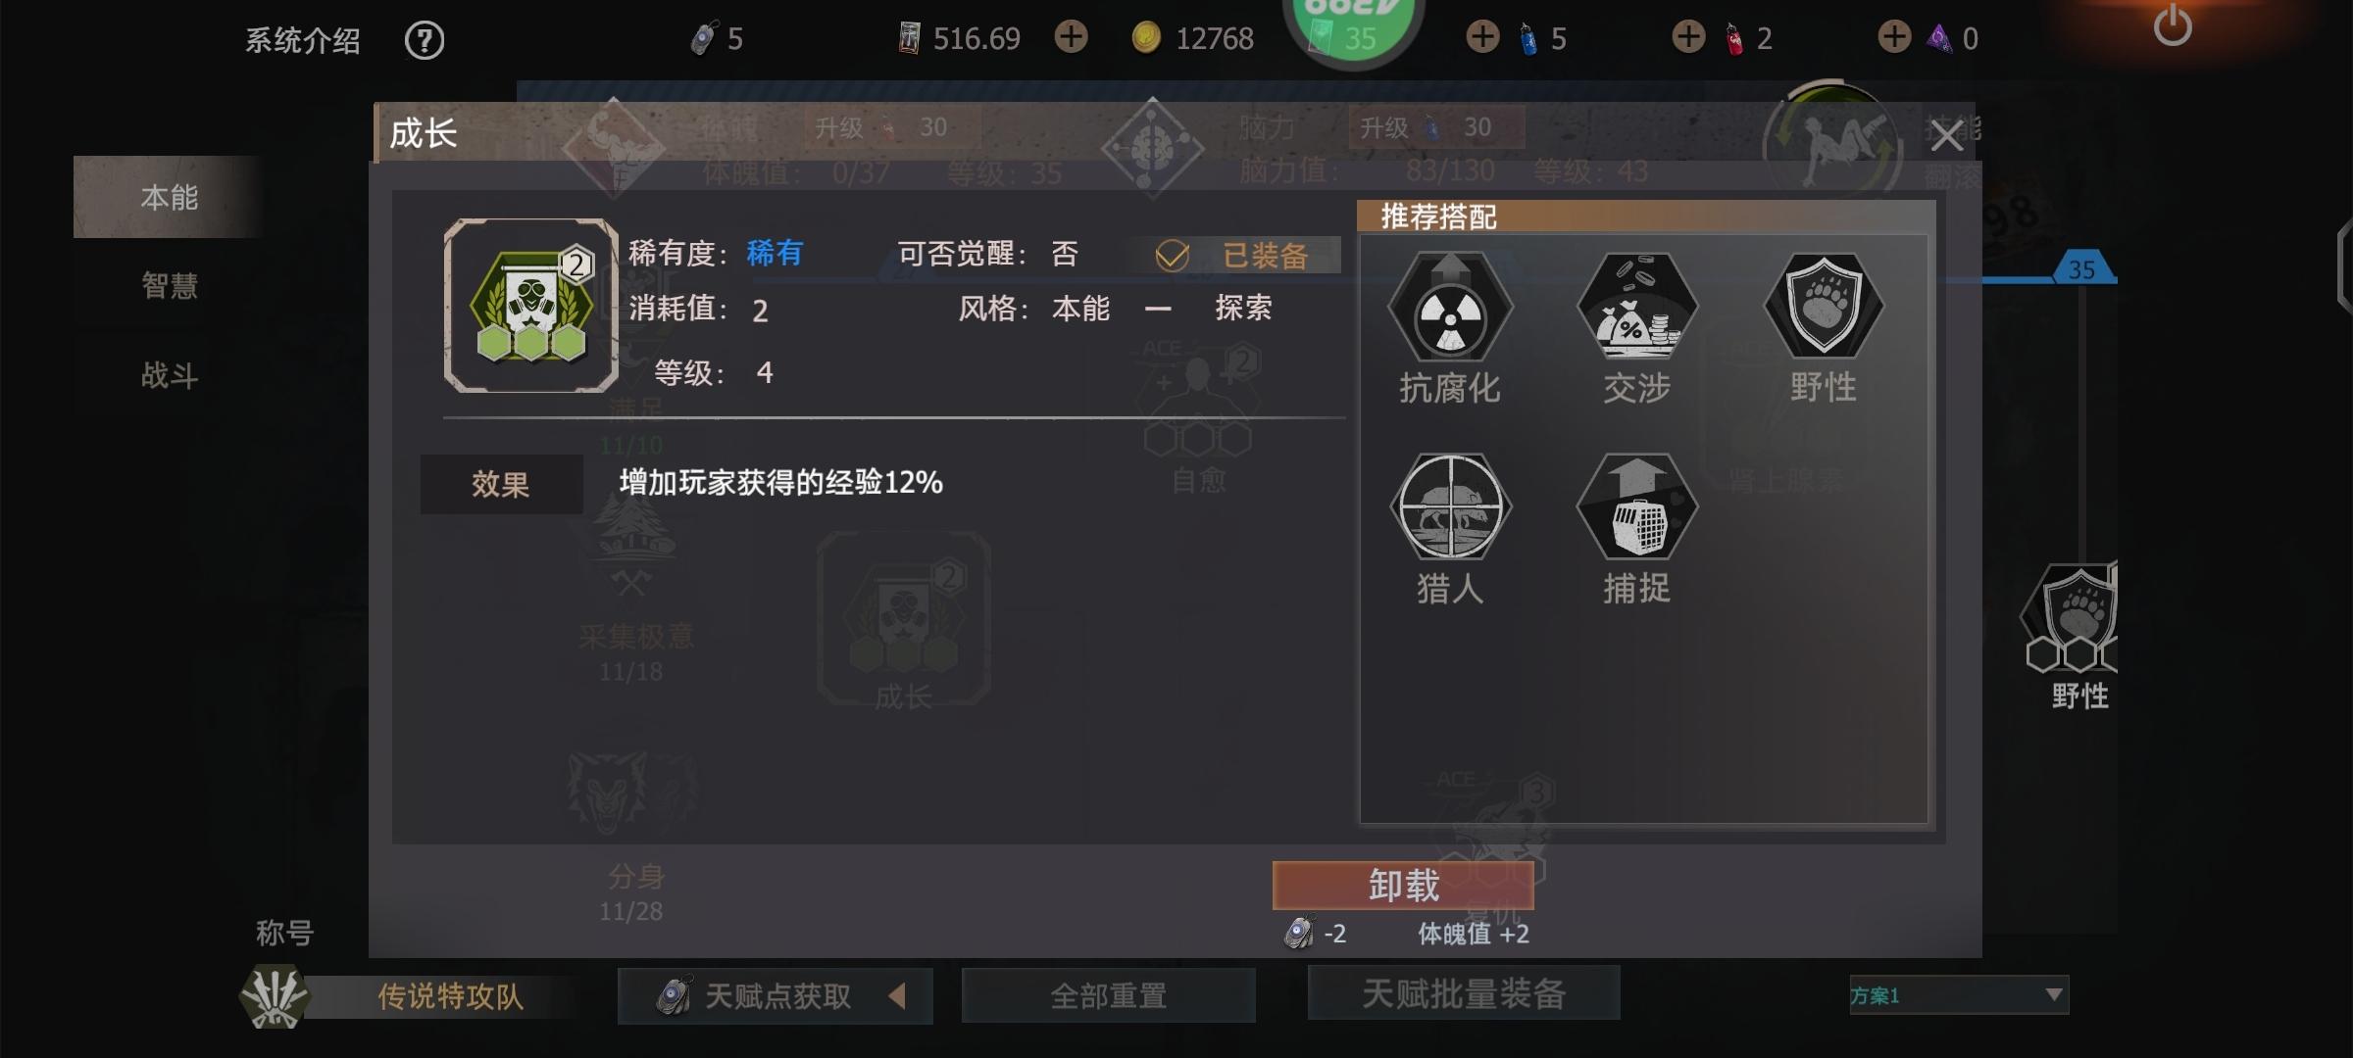Select the 抗腐化 recommended talent icon
2353x1058 pixels.
1450,308
